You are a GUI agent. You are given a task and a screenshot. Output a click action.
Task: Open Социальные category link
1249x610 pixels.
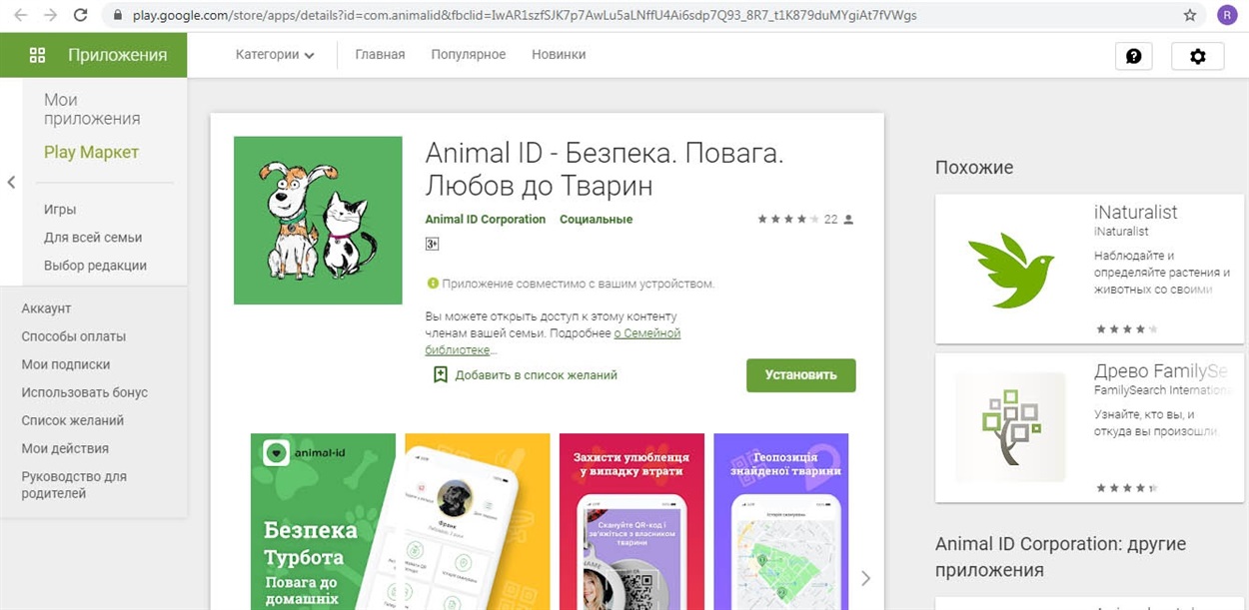click(x=596, y=220)
